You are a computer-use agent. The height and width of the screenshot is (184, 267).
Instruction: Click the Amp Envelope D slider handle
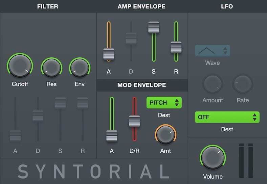[x=131, y=38]
